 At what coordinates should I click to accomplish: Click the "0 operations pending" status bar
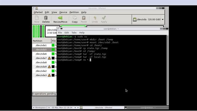tap(44, 94)
